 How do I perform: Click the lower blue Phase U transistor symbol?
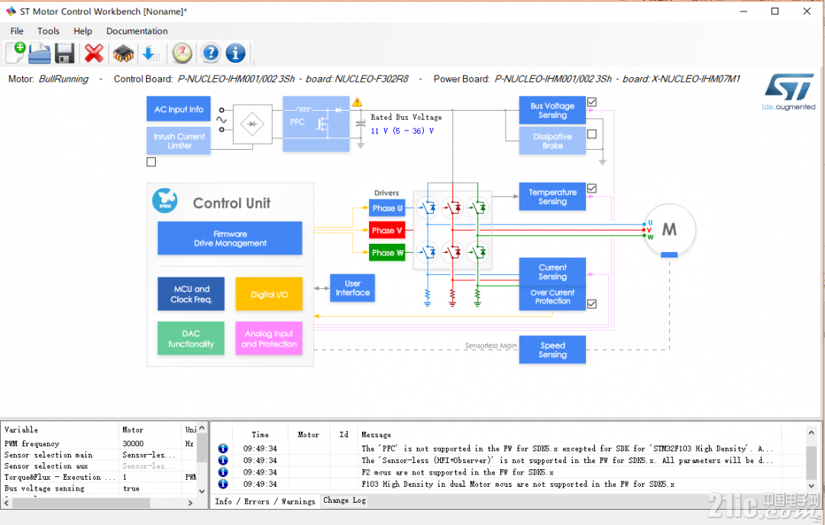(x=427, y=252)
